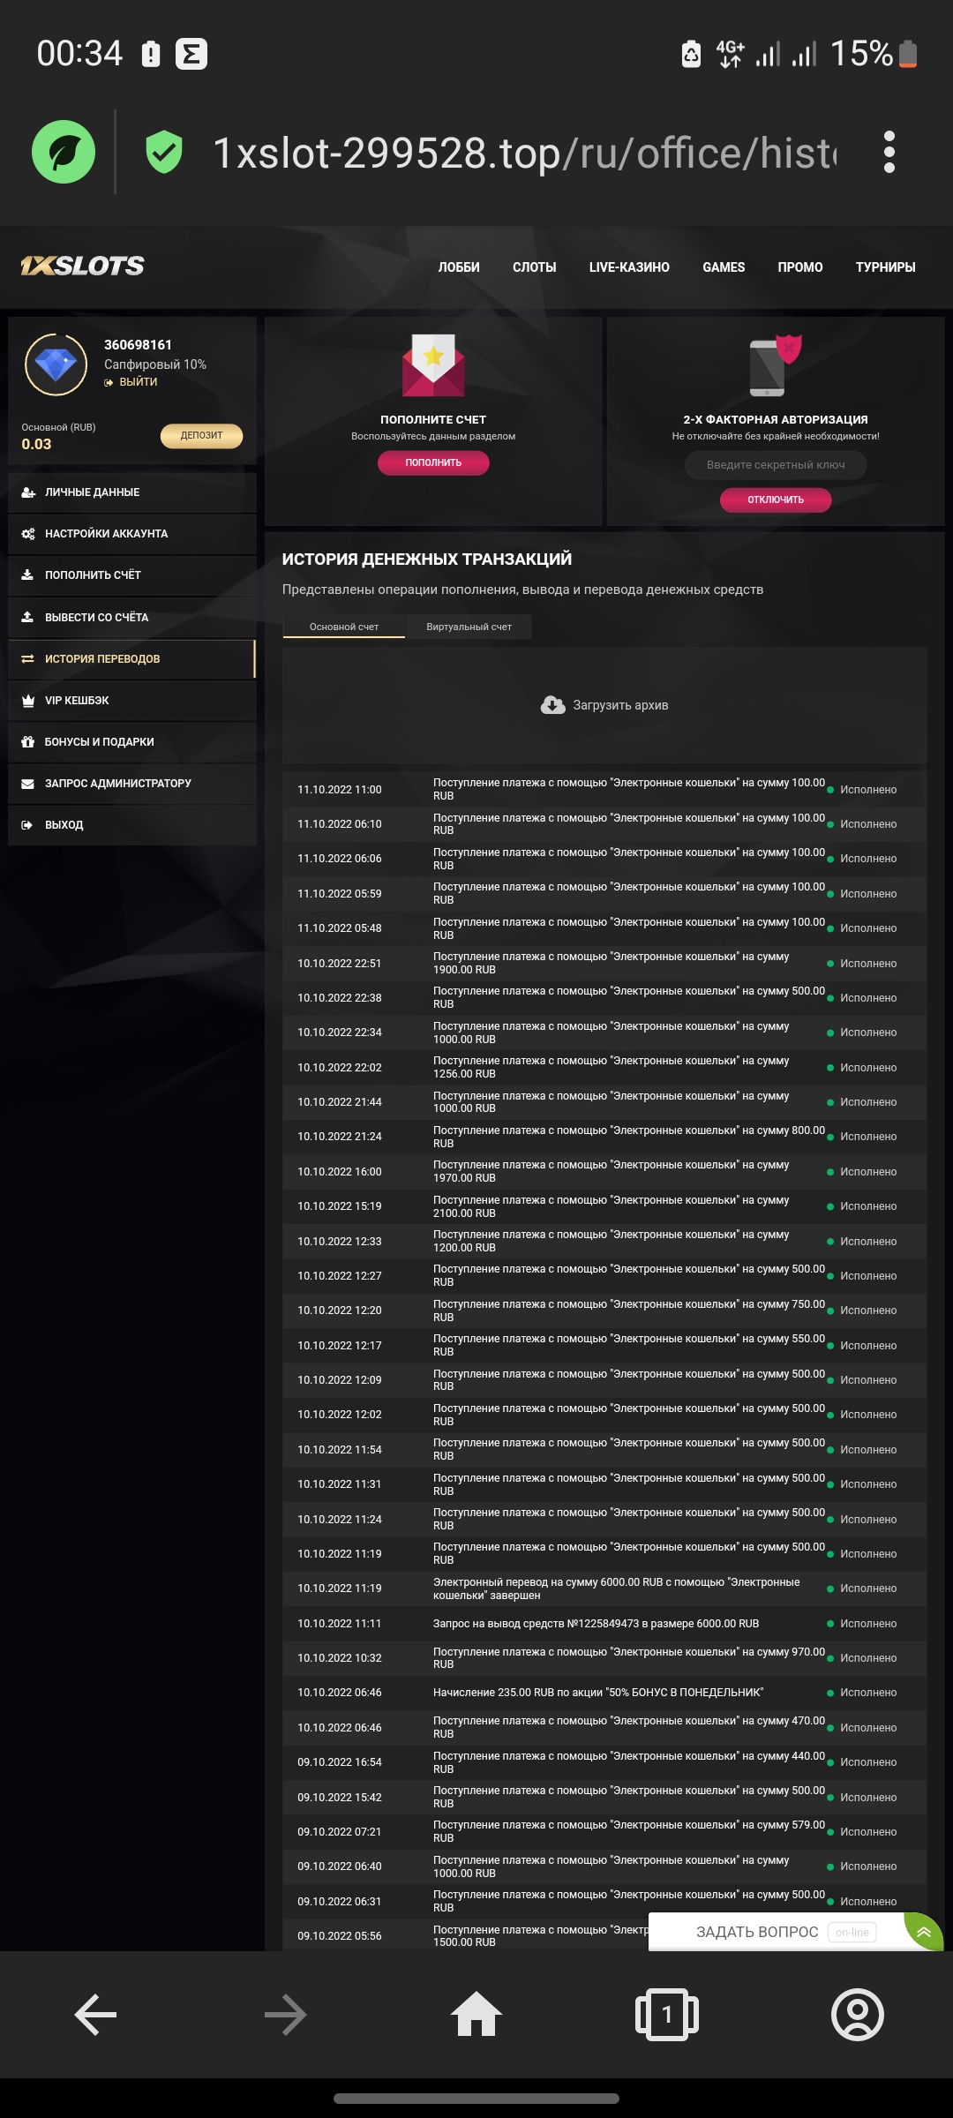Click the 1XSLOTS logo

click(x=82, y=266)
